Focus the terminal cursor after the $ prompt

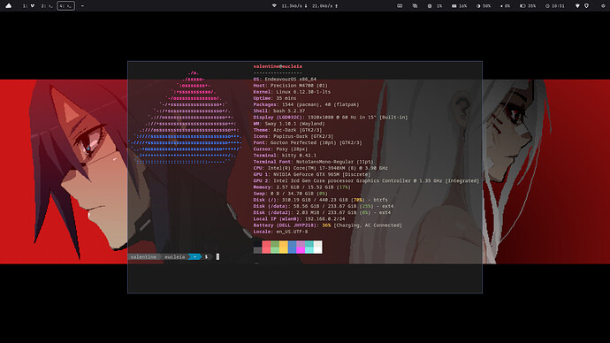(217, 256)
